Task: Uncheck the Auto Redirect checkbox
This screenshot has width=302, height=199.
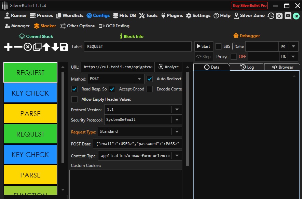Action: point(150,79)
